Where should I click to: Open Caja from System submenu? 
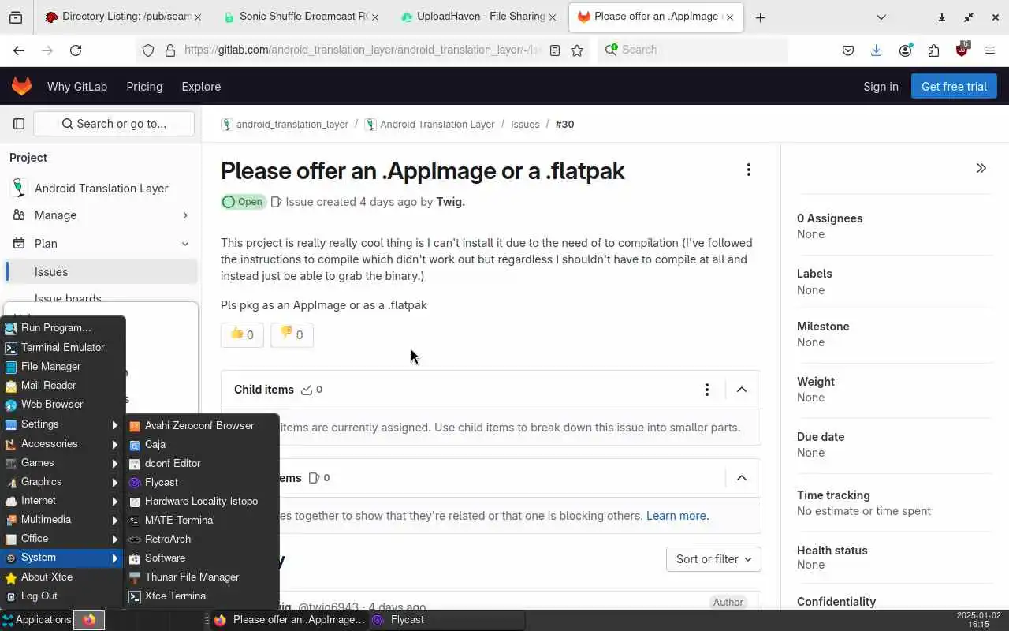[202, 444]
